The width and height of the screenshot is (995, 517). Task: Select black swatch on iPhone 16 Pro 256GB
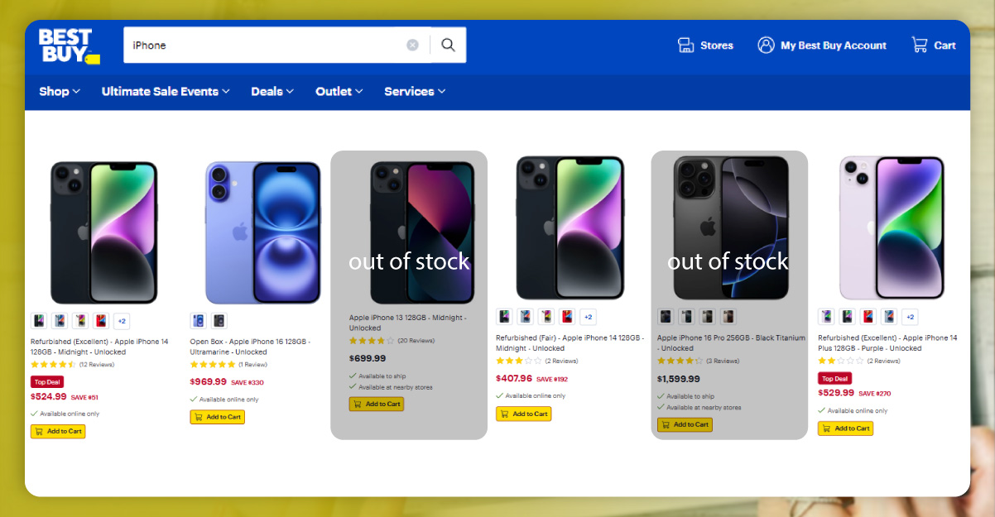point(666,316)
